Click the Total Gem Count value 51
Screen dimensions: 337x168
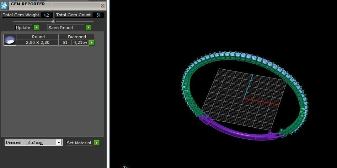click(x=98, y=15)
